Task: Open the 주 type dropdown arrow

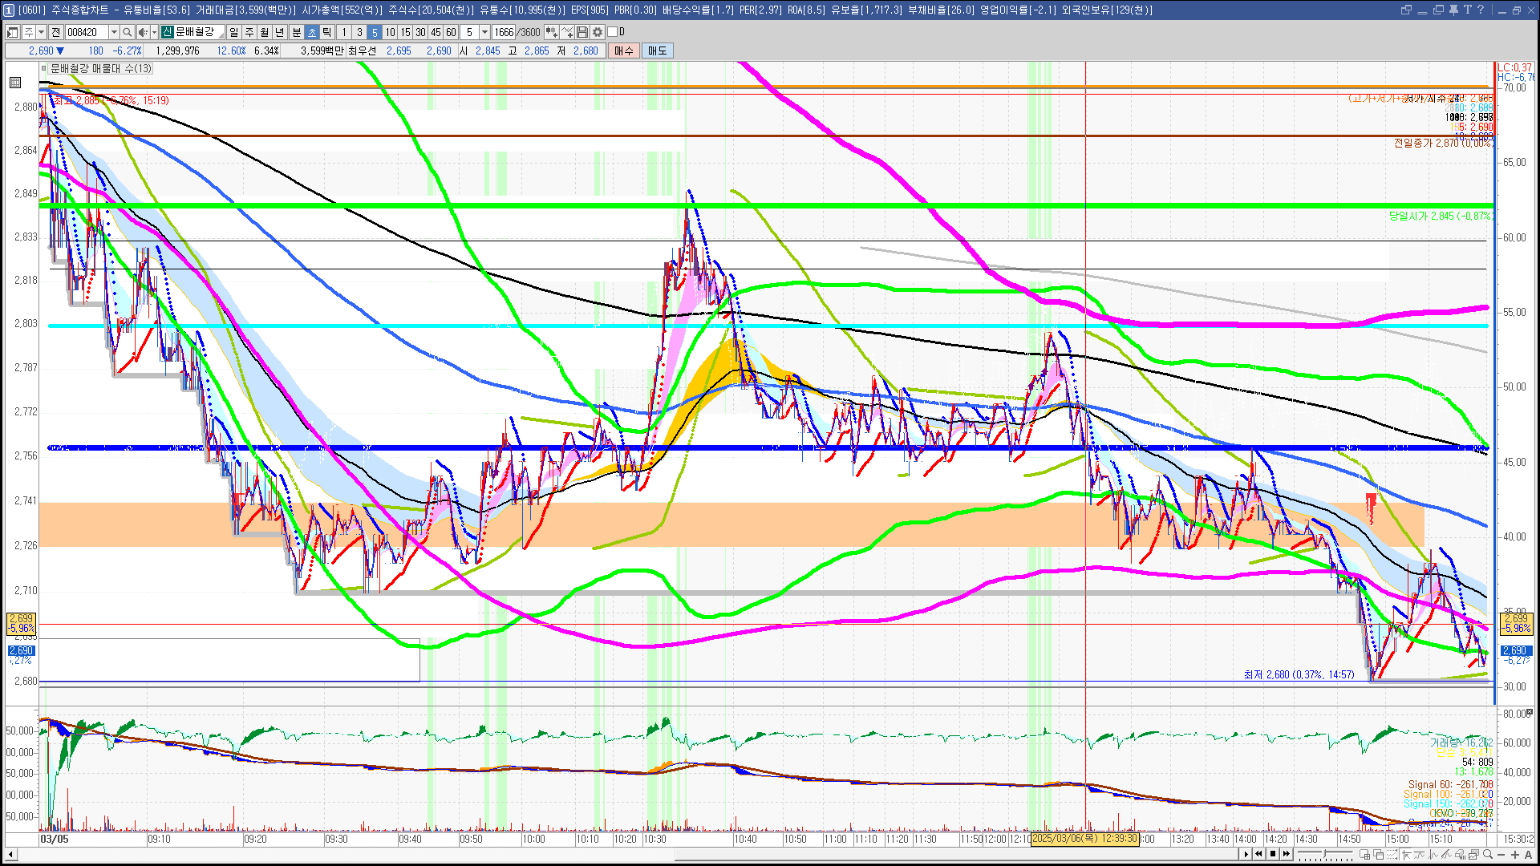Action: coord(41,32)
